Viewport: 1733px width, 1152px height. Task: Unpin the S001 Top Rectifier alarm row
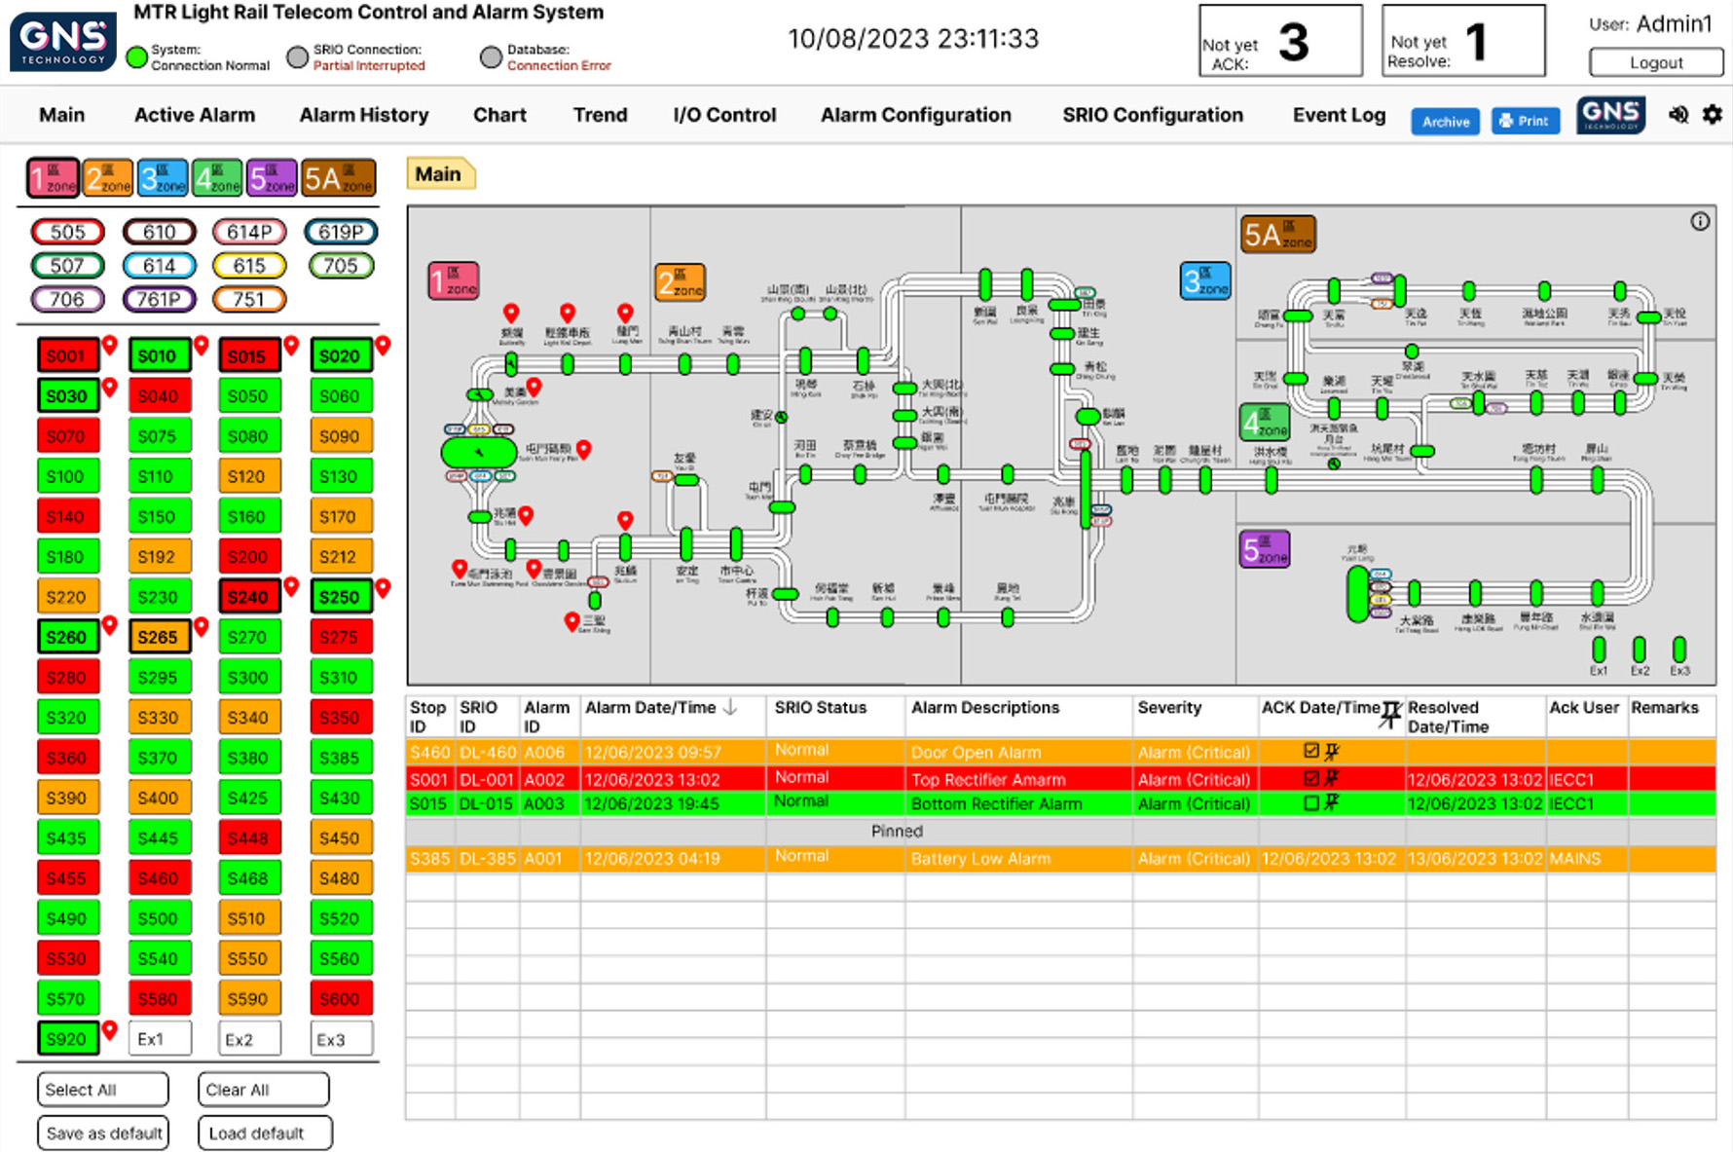[x=1332, y=778]
